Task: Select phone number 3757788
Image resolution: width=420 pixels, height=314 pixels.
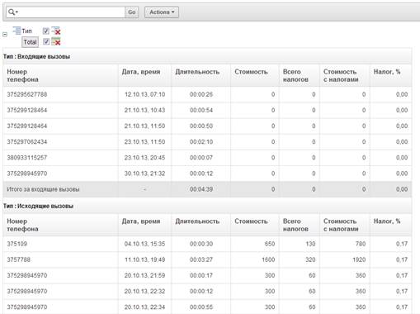Action: click(18, 259)
